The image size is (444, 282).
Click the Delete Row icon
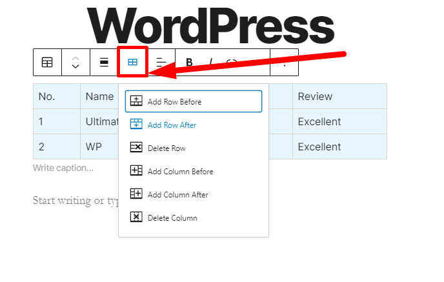coord(136,147)
